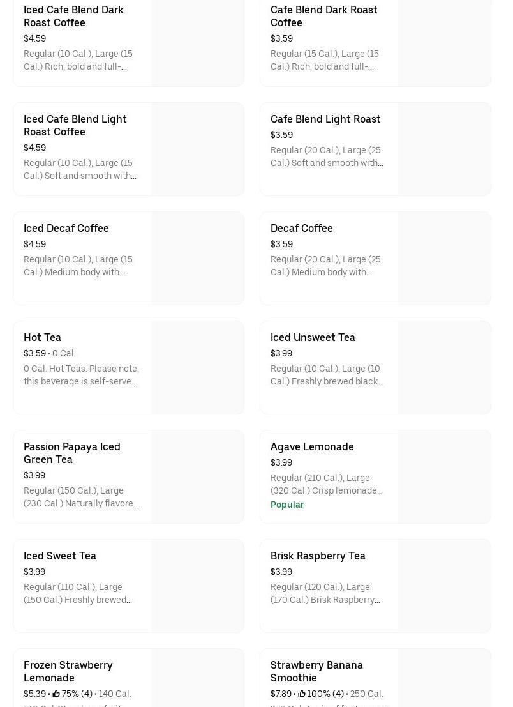Image resolution: width=513 pixels, height=707 pixels.
Task: Choose Cafe Blend Light Roast title
Action: pyautogui.click(x=325, y=119)
